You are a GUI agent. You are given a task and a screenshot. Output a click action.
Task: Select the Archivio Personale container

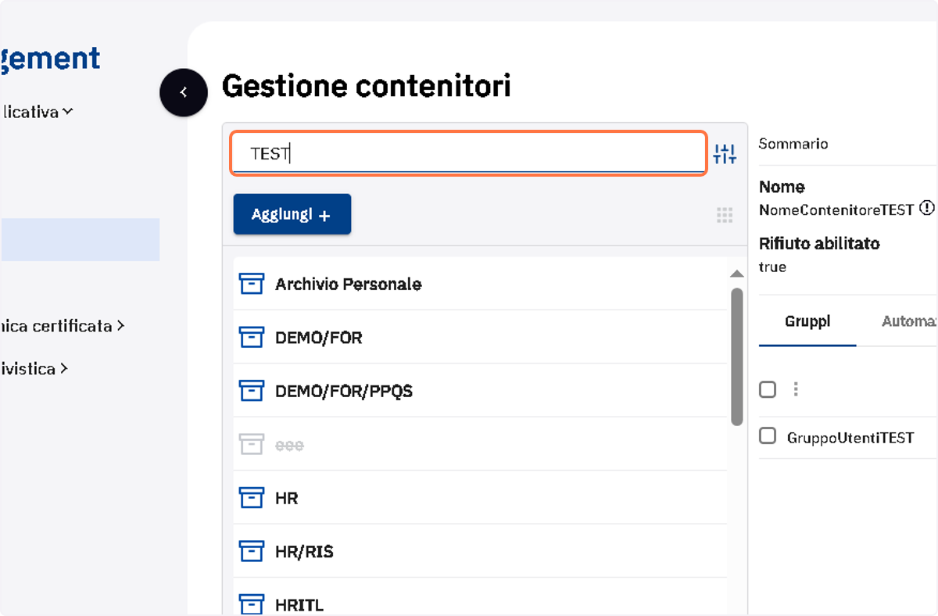click(x=480, y=284)
